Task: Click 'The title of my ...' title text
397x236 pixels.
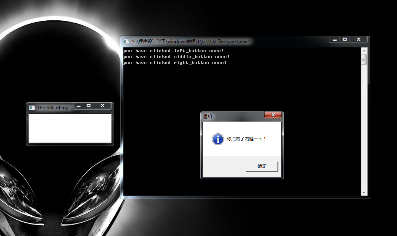Action: [54, 108]
